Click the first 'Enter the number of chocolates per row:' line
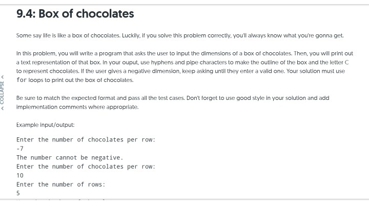The image size is (369, 207). coord(86,140)
